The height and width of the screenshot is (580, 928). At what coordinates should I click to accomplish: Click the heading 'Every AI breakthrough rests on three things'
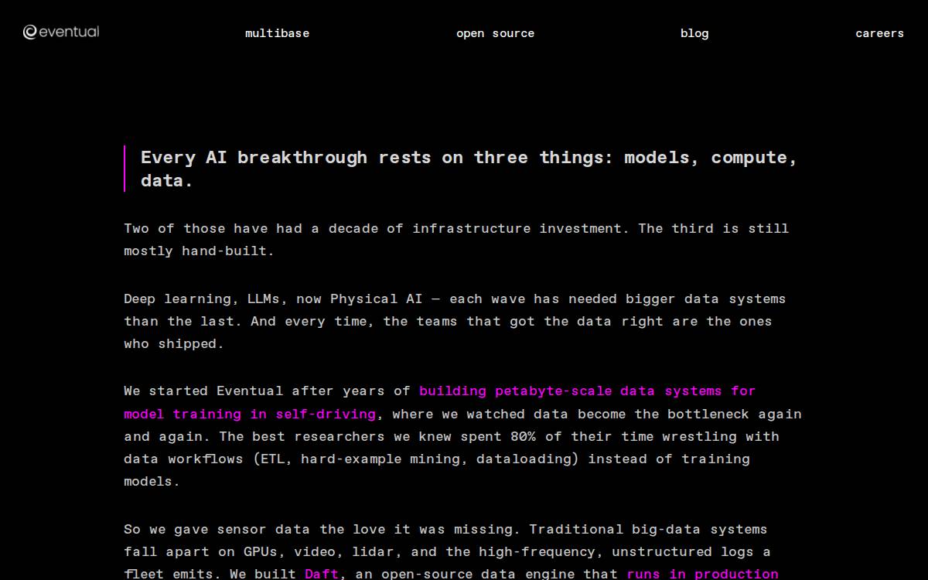pyautogui.click(x=469, y=169)
